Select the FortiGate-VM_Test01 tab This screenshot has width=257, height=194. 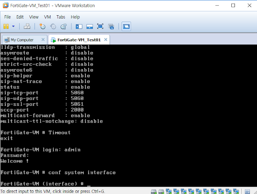(79, 40)
